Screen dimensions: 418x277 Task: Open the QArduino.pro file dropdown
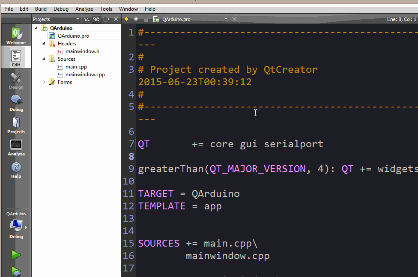click(x=226, y=19)
